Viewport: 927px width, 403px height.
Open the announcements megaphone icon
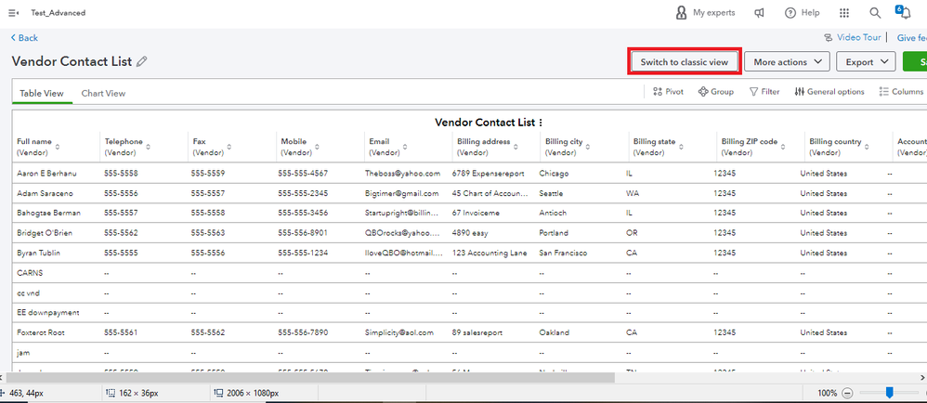click(759, 13)
